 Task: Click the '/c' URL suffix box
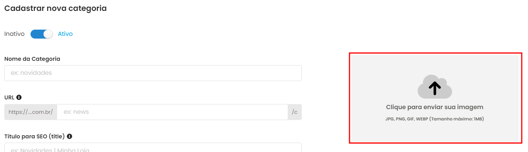click(295, 112)
